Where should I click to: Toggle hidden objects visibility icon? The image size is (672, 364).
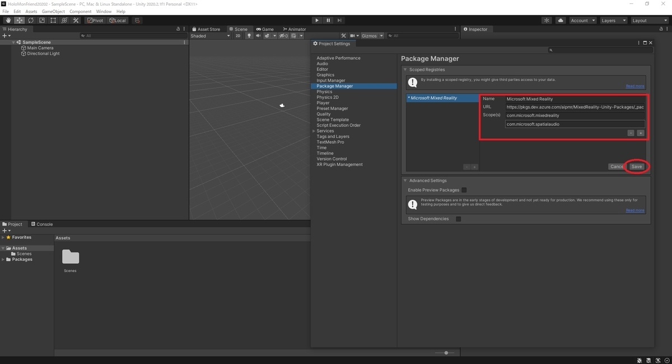coord(284,36)
